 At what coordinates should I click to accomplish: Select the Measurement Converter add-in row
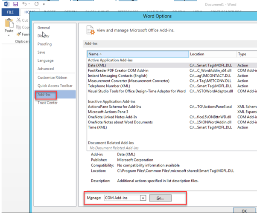pyautogui.click(x=172, y=81)
